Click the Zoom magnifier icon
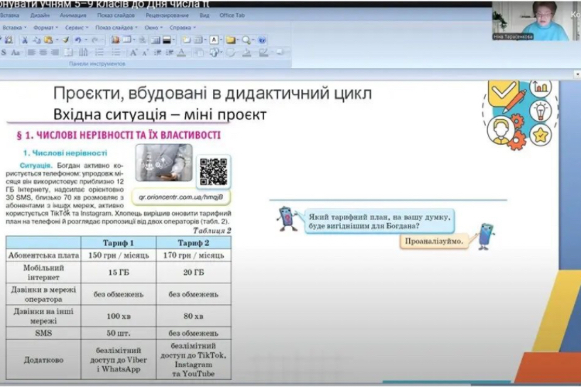Screen dimensions: 581x387 (245, 39)
